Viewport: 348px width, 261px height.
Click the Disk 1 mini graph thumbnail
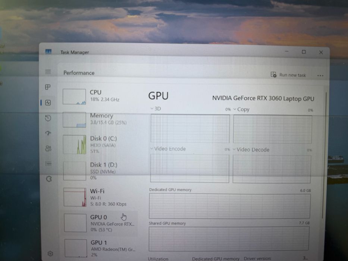75,171
